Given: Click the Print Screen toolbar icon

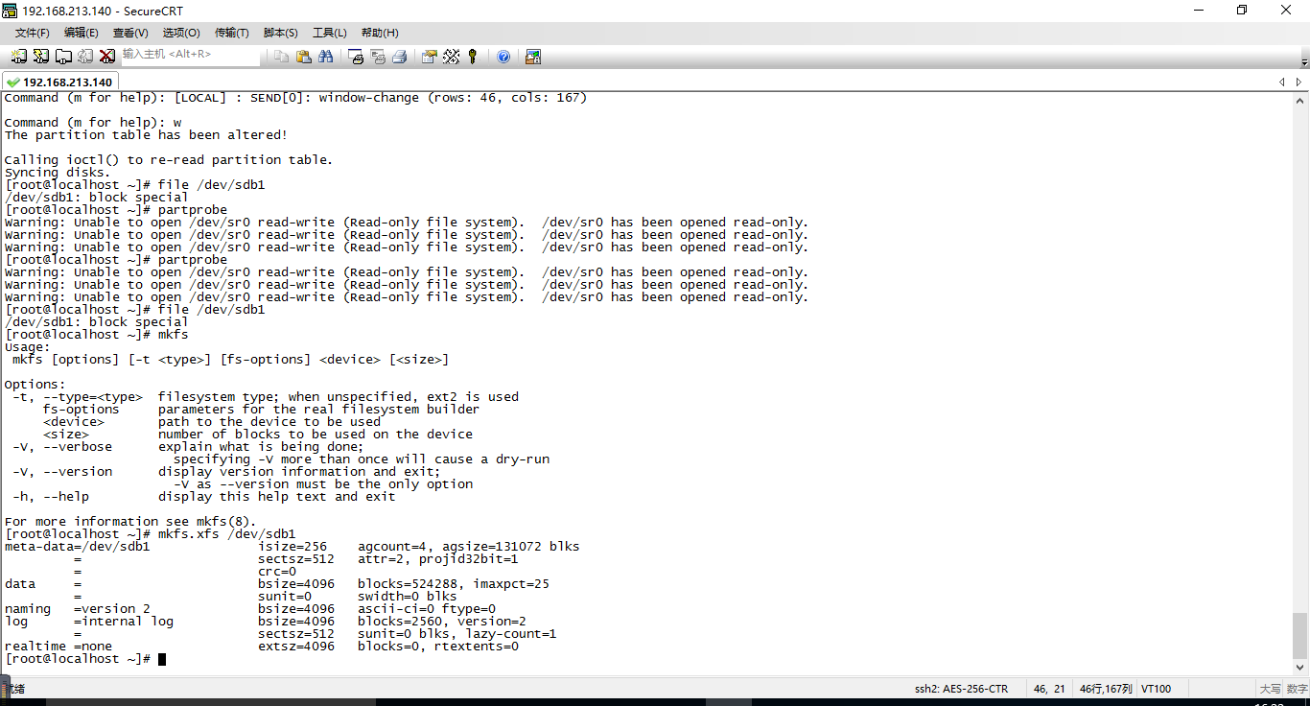Looking at the screenshot, I should (356, 57).
